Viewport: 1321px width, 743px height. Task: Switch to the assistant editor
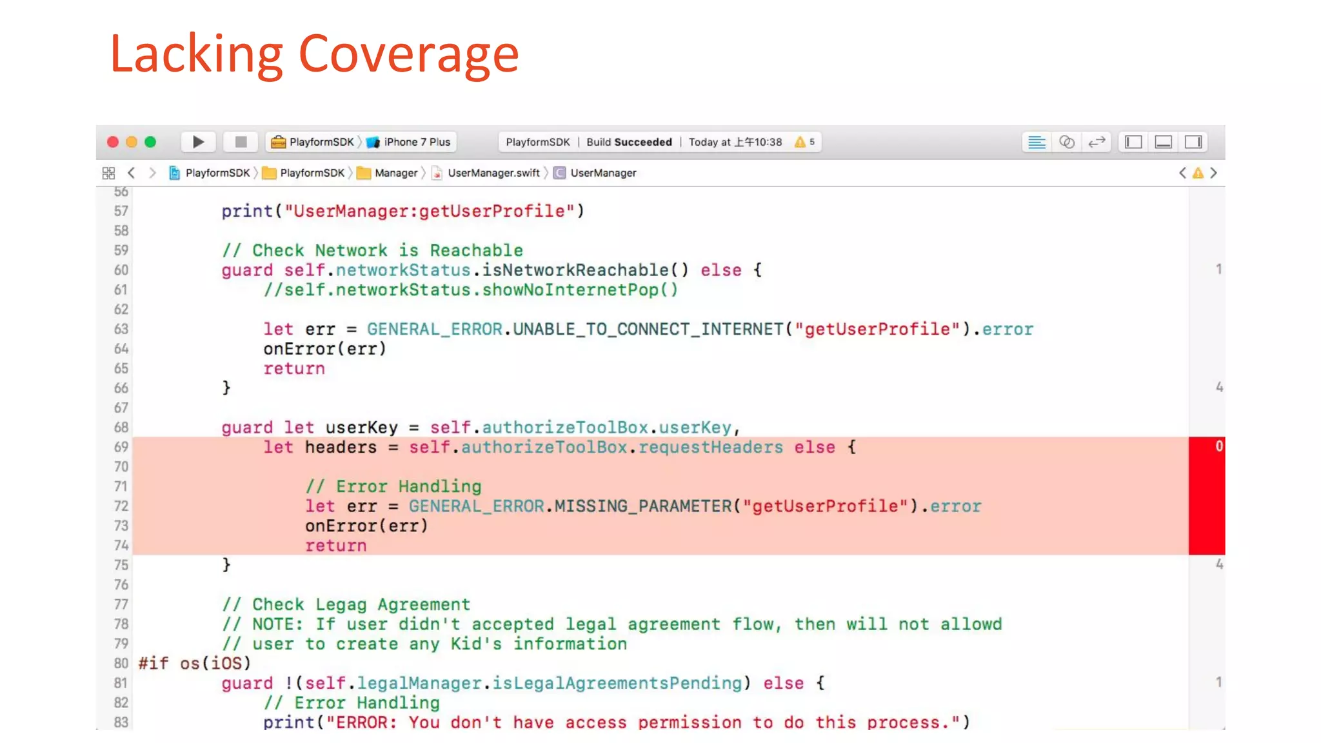click(1067, 142)
